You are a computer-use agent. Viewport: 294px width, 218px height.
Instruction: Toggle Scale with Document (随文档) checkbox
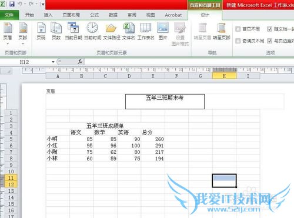point(270,29)
